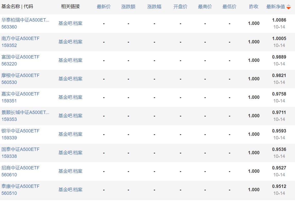Open fund code 159339 link
295x202 pixels.
pyautogui.click(x=9, y=138)
